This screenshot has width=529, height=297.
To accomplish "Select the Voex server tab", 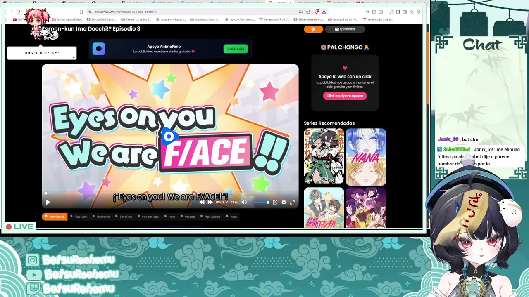I will [x=231, y=217].
